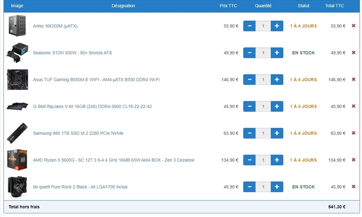Click the EN STOCK status for be quiet!
Screen dimensions: 362x217
click(303, 187)
